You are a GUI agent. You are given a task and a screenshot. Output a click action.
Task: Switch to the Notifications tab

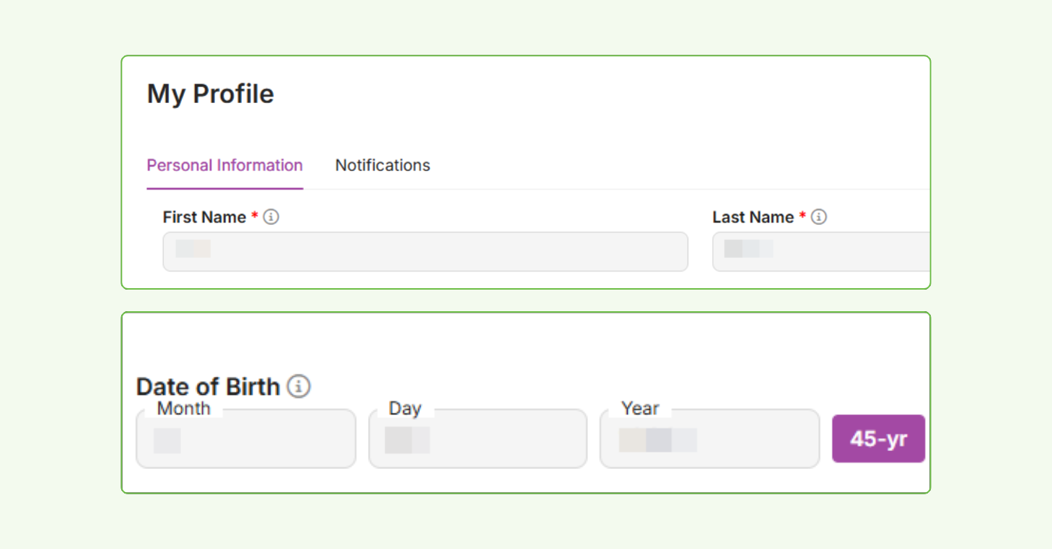382,165
